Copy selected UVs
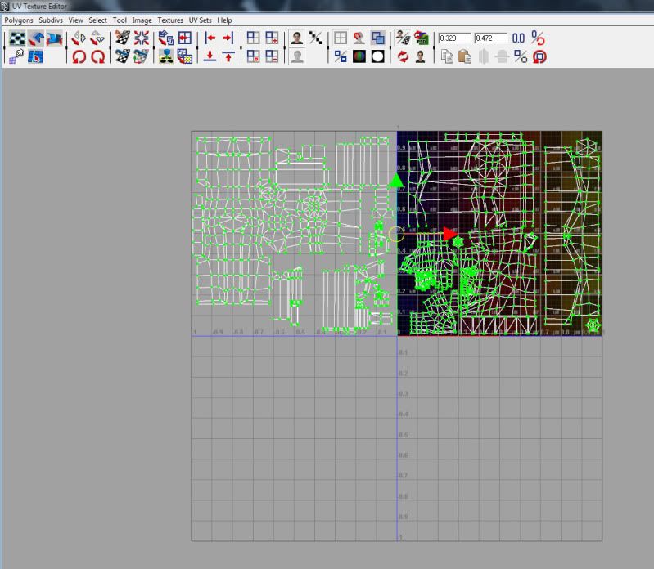The image size is (654, 569). (447, 56)
